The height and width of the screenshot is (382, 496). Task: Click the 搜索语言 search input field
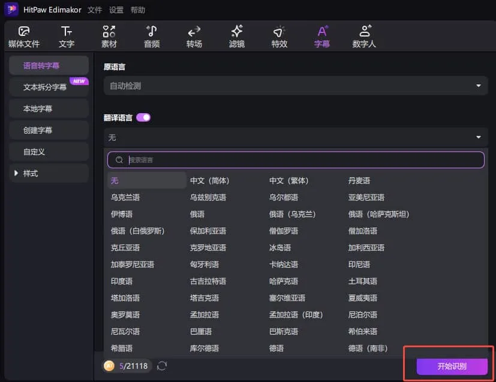coord(295,160)
